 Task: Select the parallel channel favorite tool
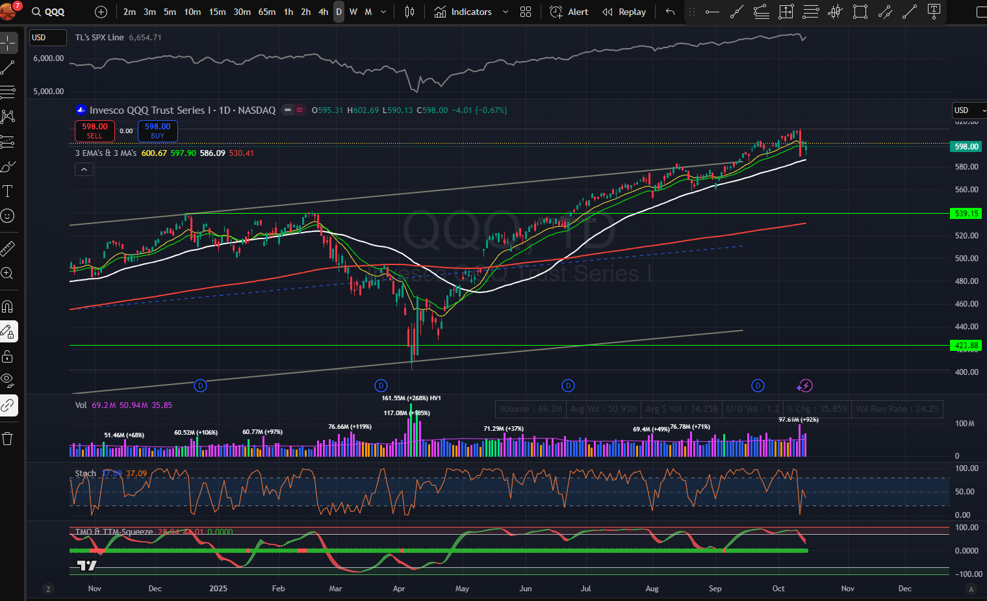(885, 12)
